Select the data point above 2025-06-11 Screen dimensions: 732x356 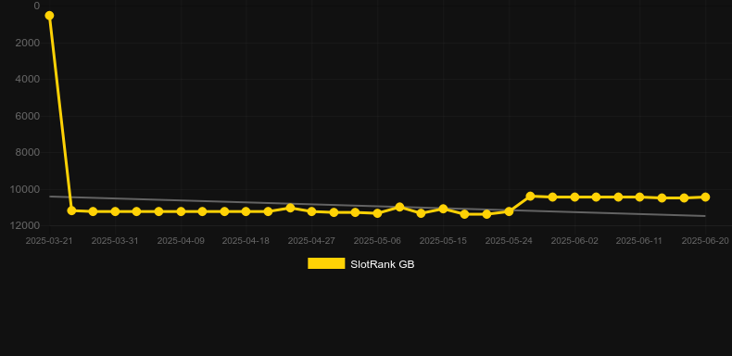pos(639,197)
